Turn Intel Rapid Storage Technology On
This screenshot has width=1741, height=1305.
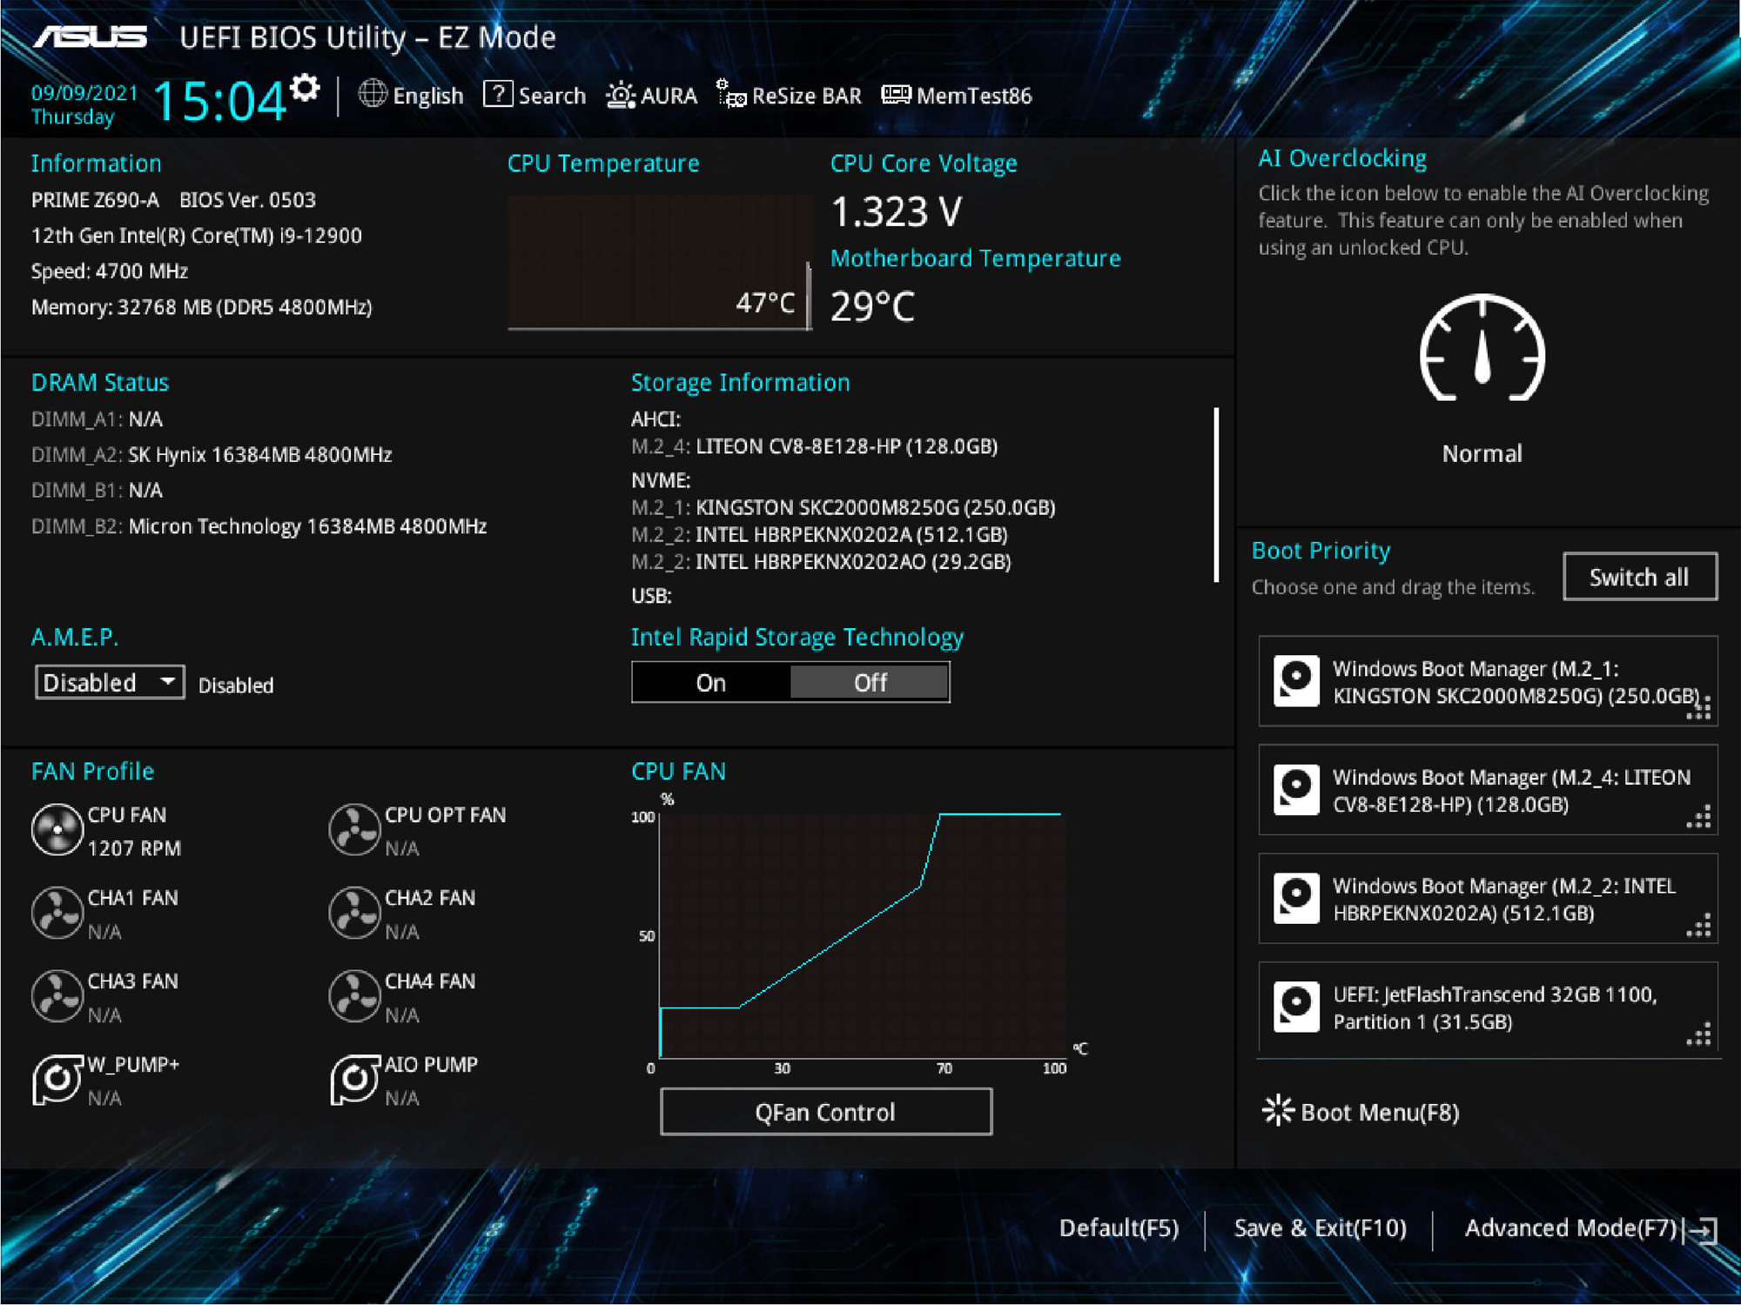[x=711, y=683]
